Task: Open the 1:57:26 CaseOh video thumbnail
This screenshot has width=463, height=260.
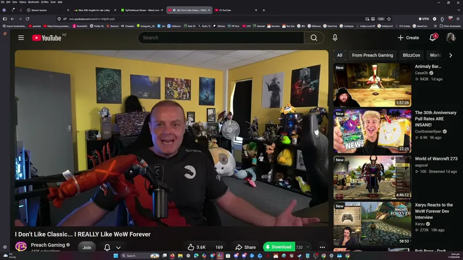Action: pos(372,85)
